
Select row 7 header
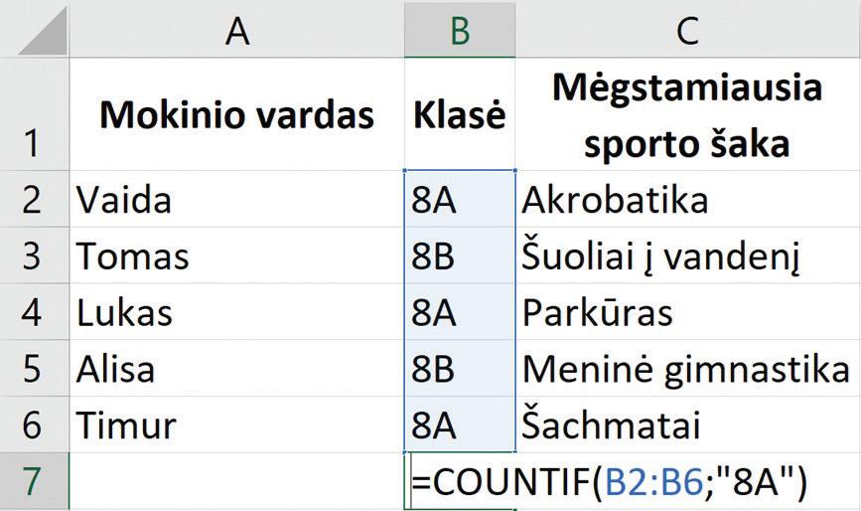(33, 481)
